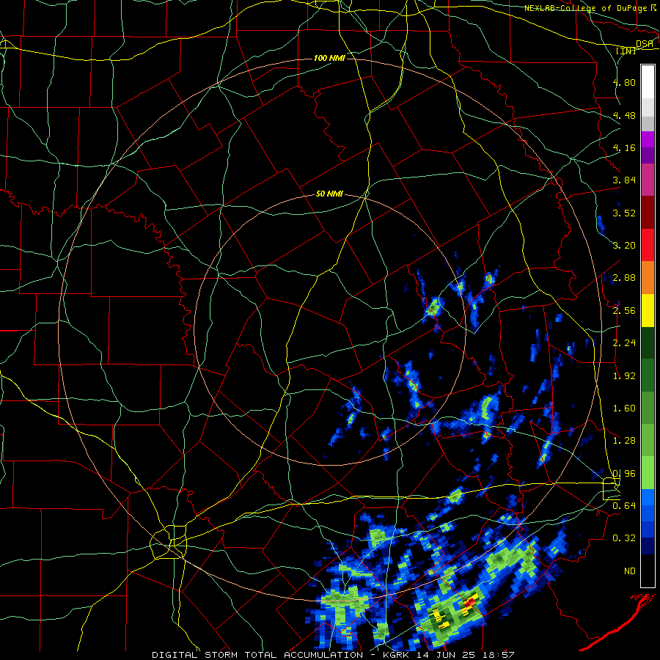Click the 0.96 scale value
The width and height of the screenshot is (660, 660).
(624, 474)
